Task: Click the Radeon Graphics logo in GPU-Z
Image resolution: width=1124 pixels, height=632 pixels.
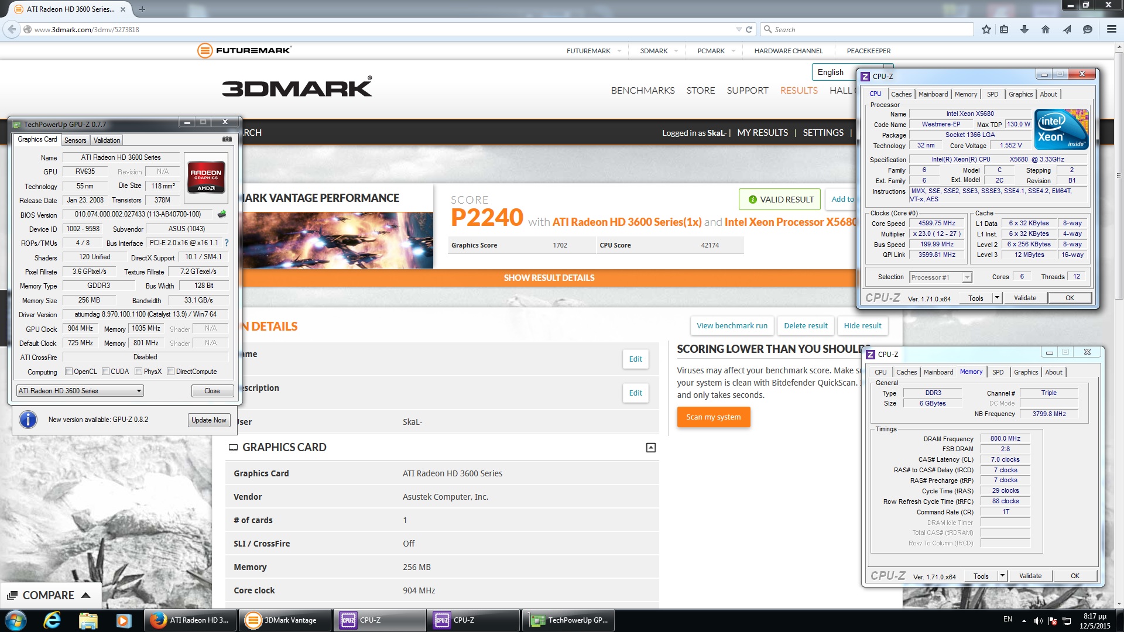Action: coord(206,177)
